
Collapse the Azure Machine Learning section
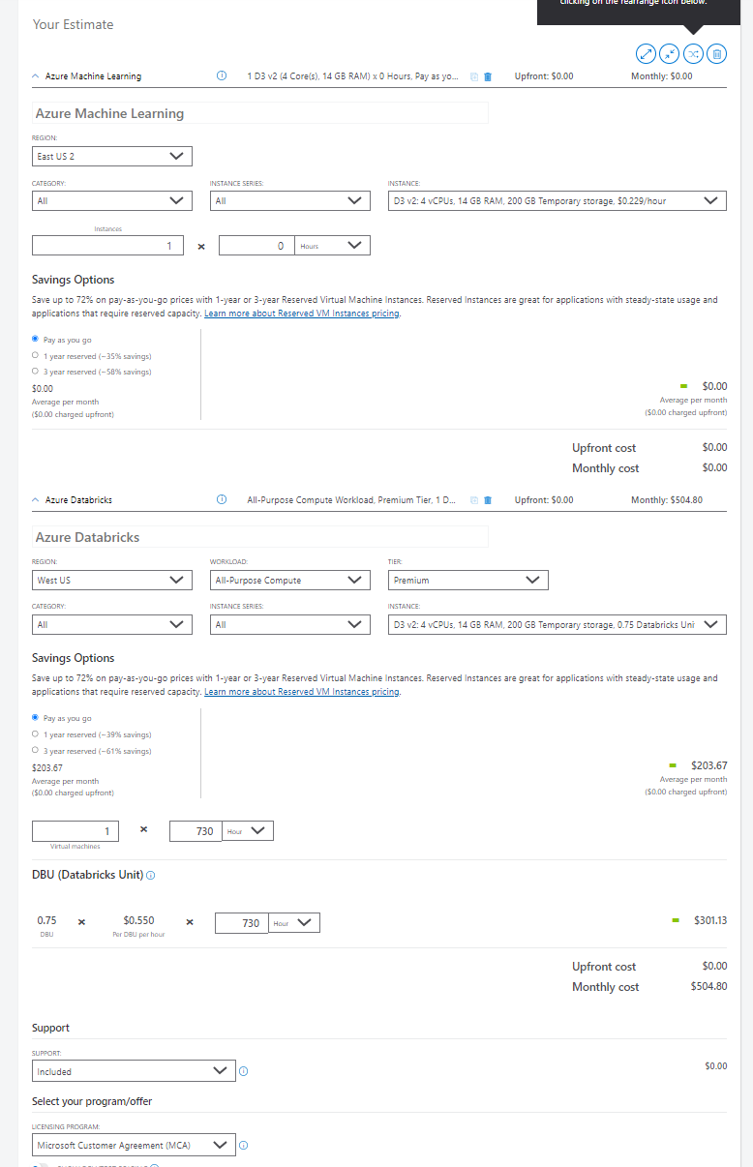[36, 76]
